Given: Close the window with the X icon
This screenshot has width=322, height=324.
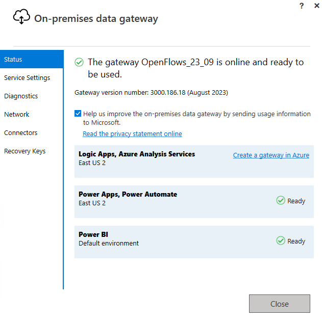Looking at the screenshot, I should [316, 5].
